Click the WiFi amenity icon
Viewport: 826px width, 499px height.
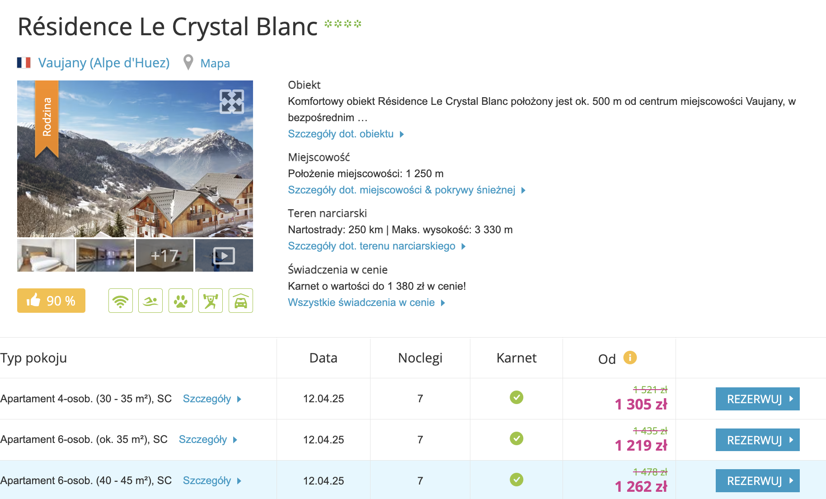coord(121,301)
